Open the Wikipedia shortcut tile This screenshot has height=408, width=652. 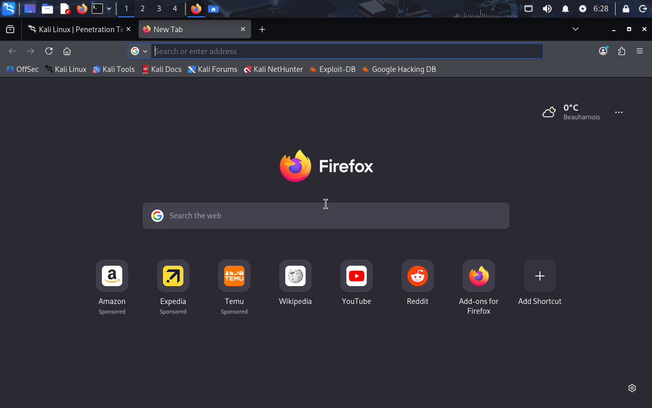tap(295, 276)
